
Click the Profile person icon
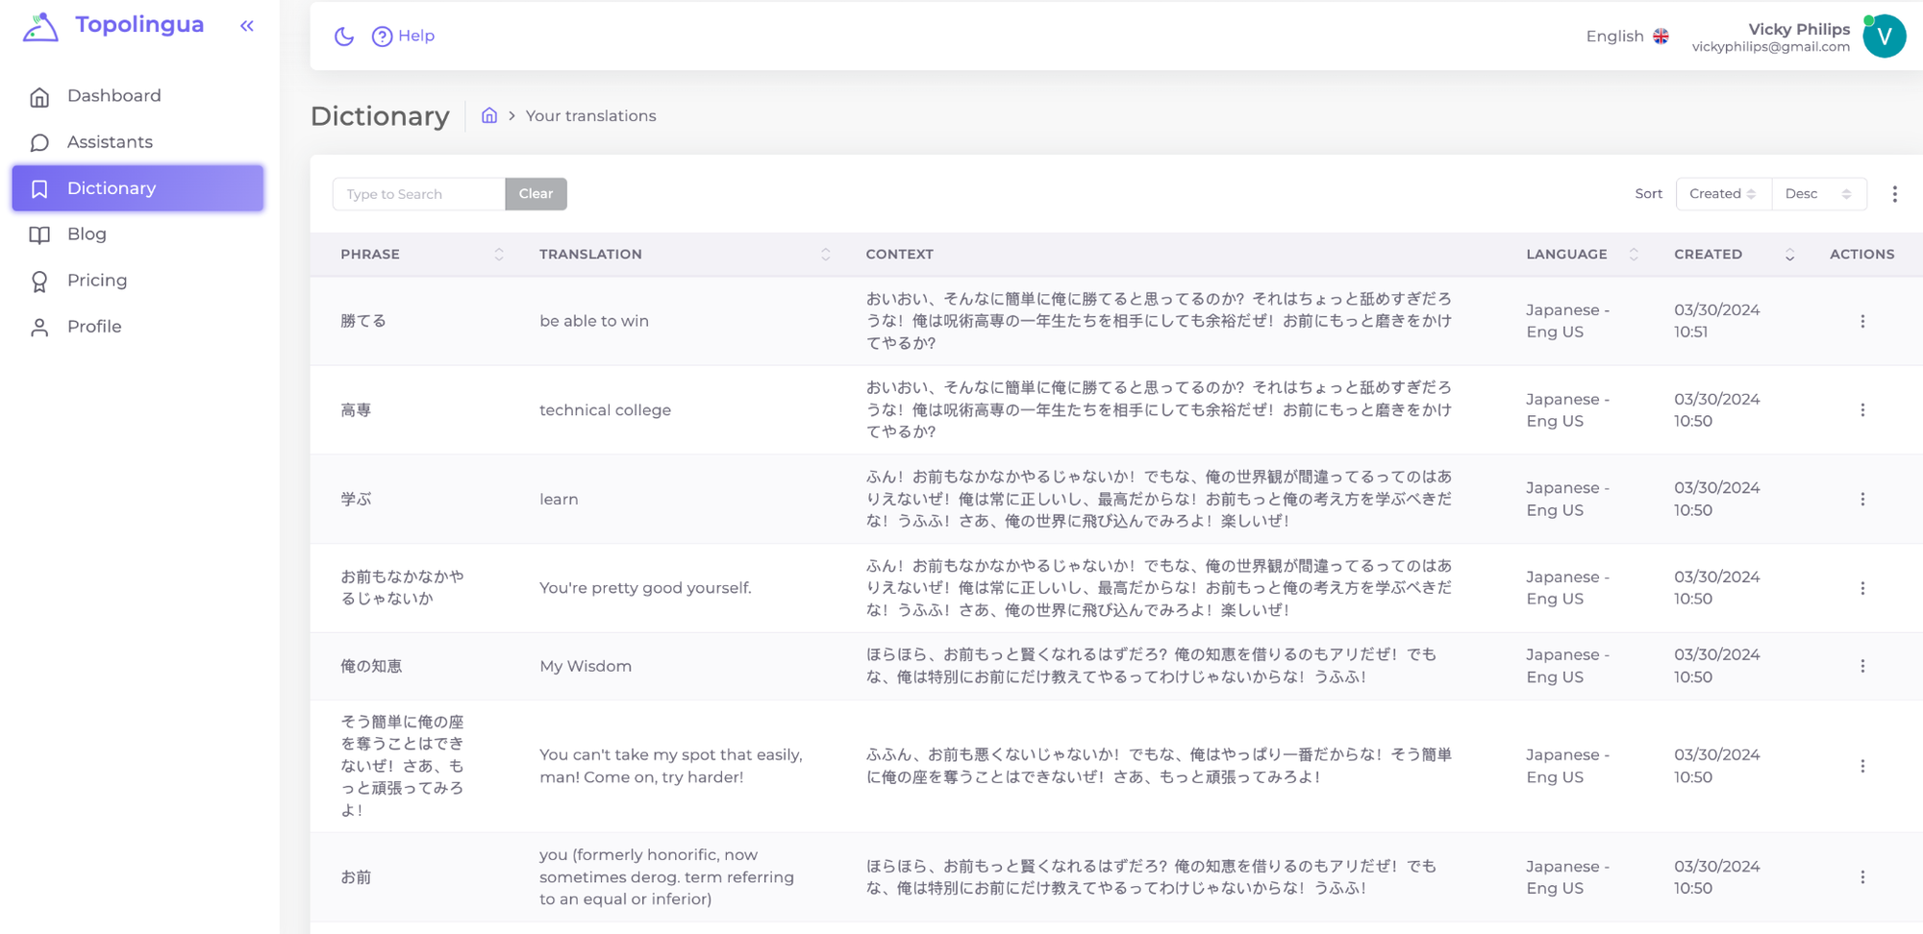click(x=39, y=328)
